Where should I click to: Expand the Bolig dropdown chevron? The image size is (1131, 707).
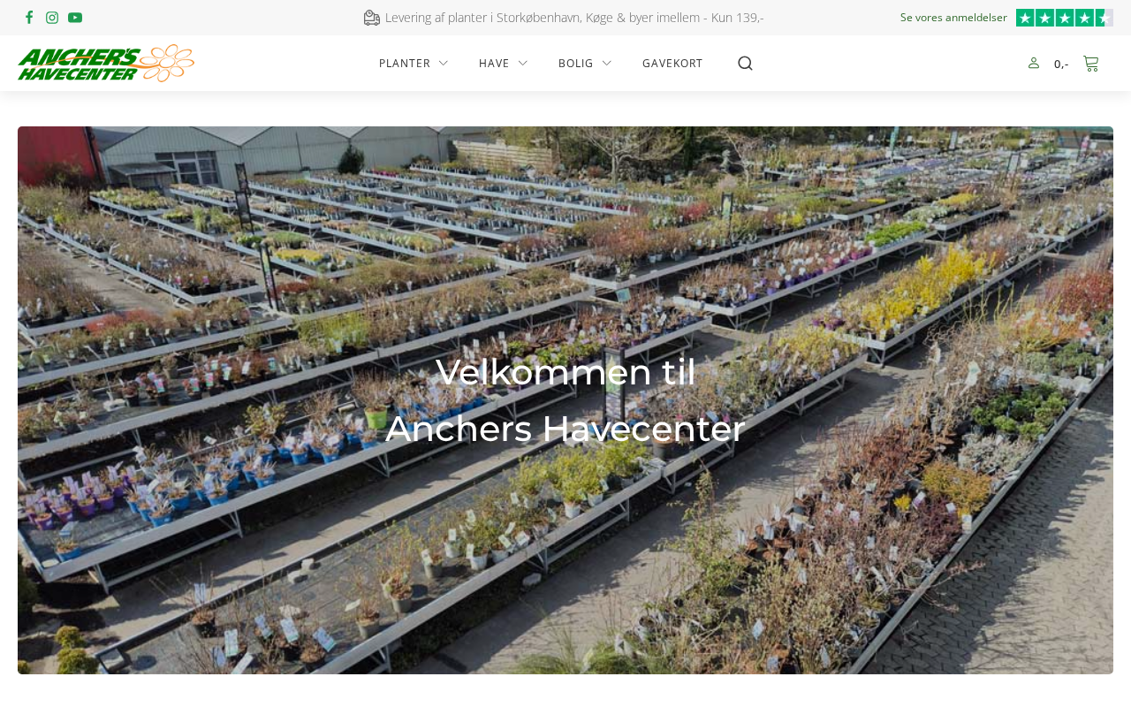[607, 63]
